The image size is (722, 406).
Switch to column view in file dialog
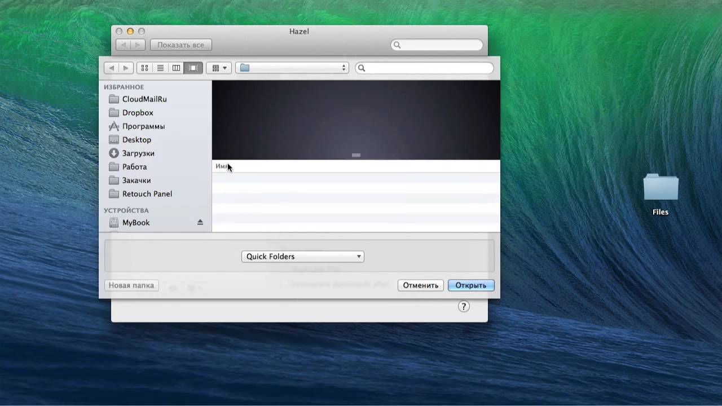tap(176, 68)
